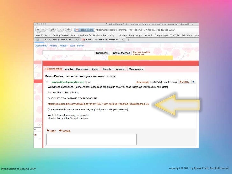Delete the message
The image size is (232, 174).
pos(95,69)
